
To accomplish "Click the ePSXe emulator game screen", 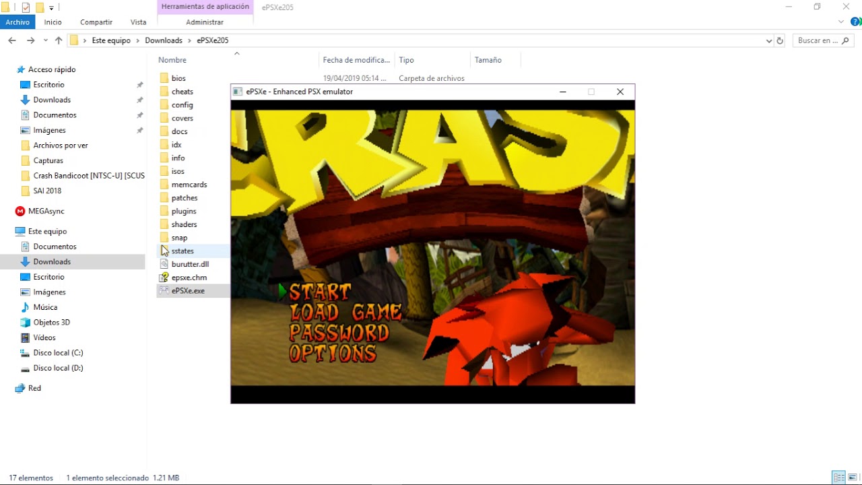I will 432,251.
